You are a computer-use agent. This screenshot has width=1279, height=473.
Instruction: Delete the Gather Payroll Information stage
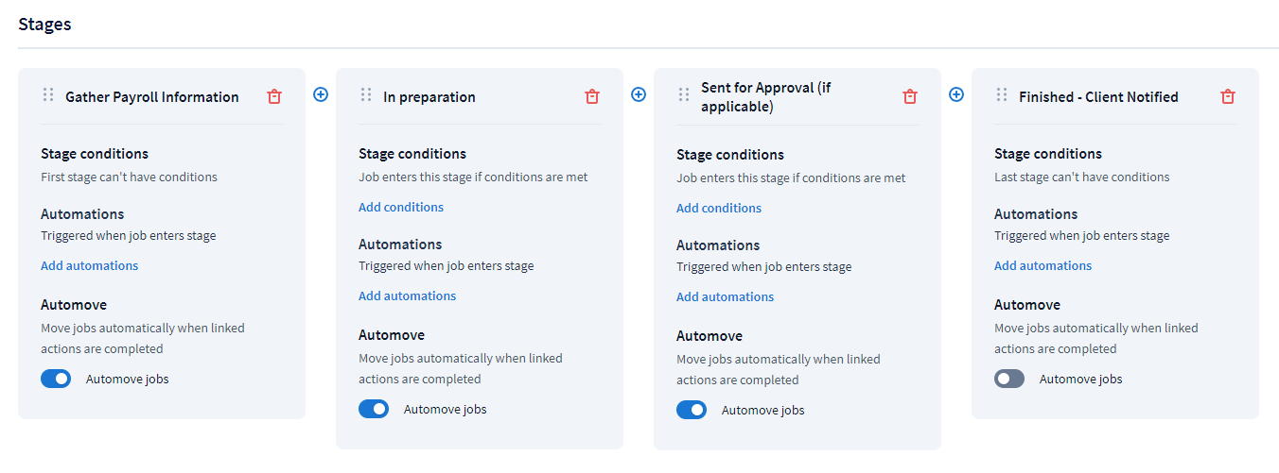tap(274, 96)
